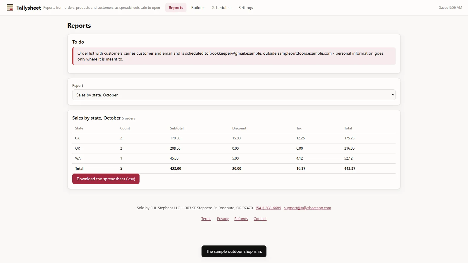Open the Terms footer link
This screenshot has width=468, height=263.
[x=206, y=219]
